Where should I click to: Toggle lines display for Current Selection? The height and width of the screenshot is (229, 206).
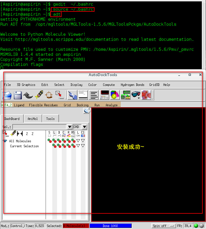tap(55, 146)
